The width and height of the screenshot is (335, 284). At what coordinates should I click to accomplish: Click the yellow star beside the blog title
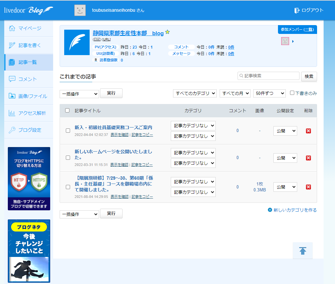167,32
